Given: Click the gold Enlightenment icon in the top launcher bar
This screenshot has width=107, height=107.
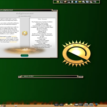Looking at the screenshot, I should click(x=58, y=2).
